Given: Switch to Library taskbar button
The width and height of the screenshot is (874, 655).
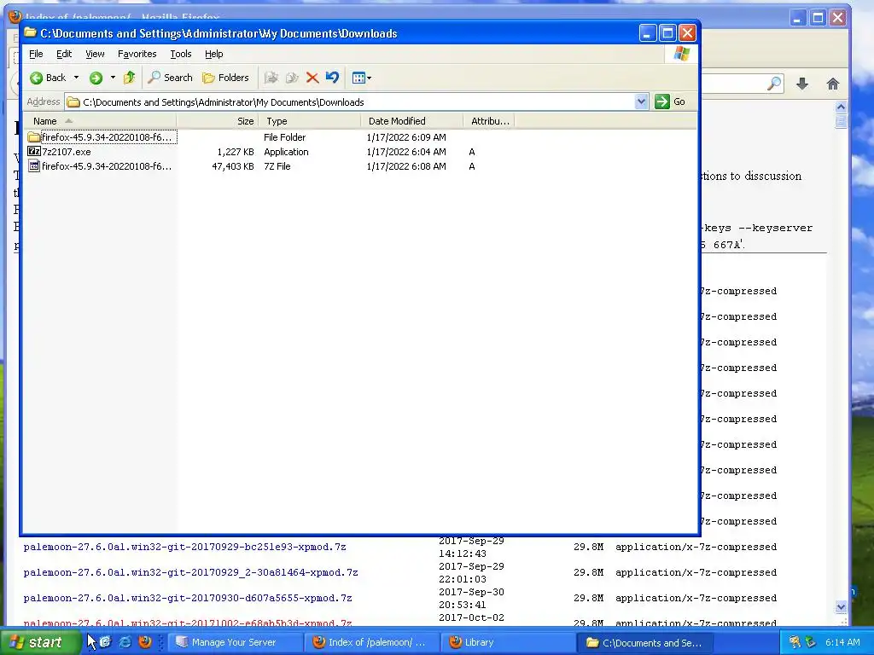Looking at the screenshot, I should coord(508,642).
